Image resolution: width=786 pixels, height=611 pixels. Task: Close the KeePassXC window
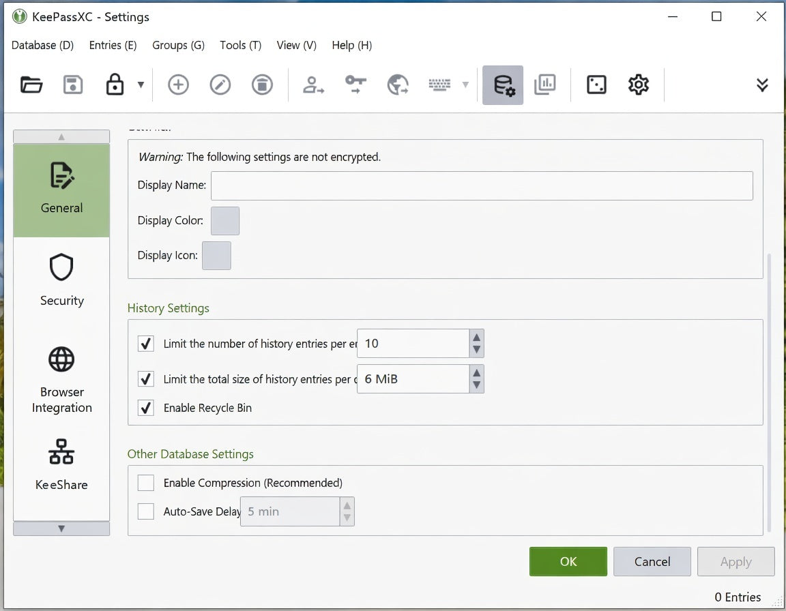pyautogui.click(x=761, y=16)
